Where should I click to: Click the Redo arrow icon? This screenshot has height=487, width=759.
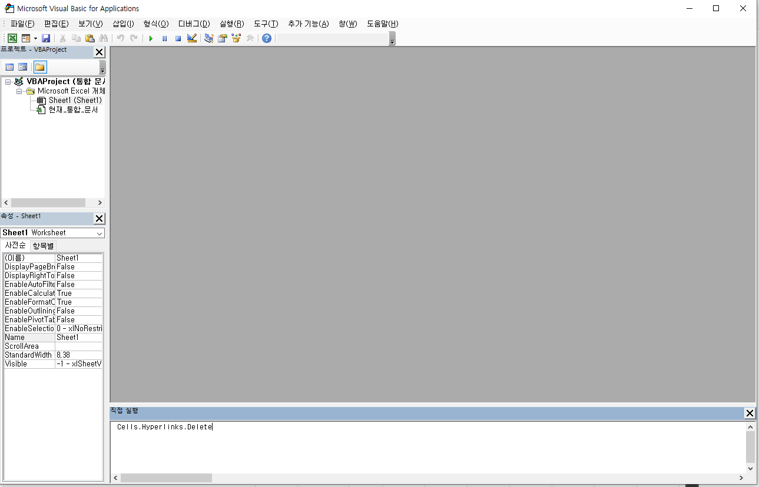click(134, 38)
